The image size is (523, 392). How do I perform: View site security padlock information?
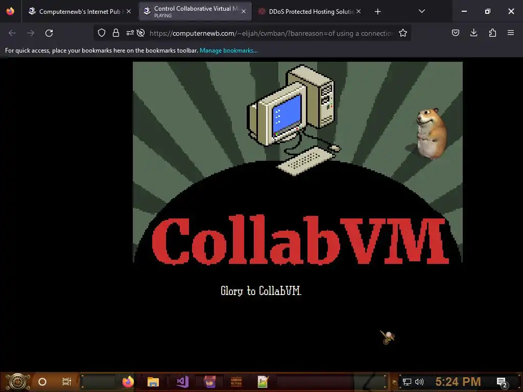(x=116, y=33)
